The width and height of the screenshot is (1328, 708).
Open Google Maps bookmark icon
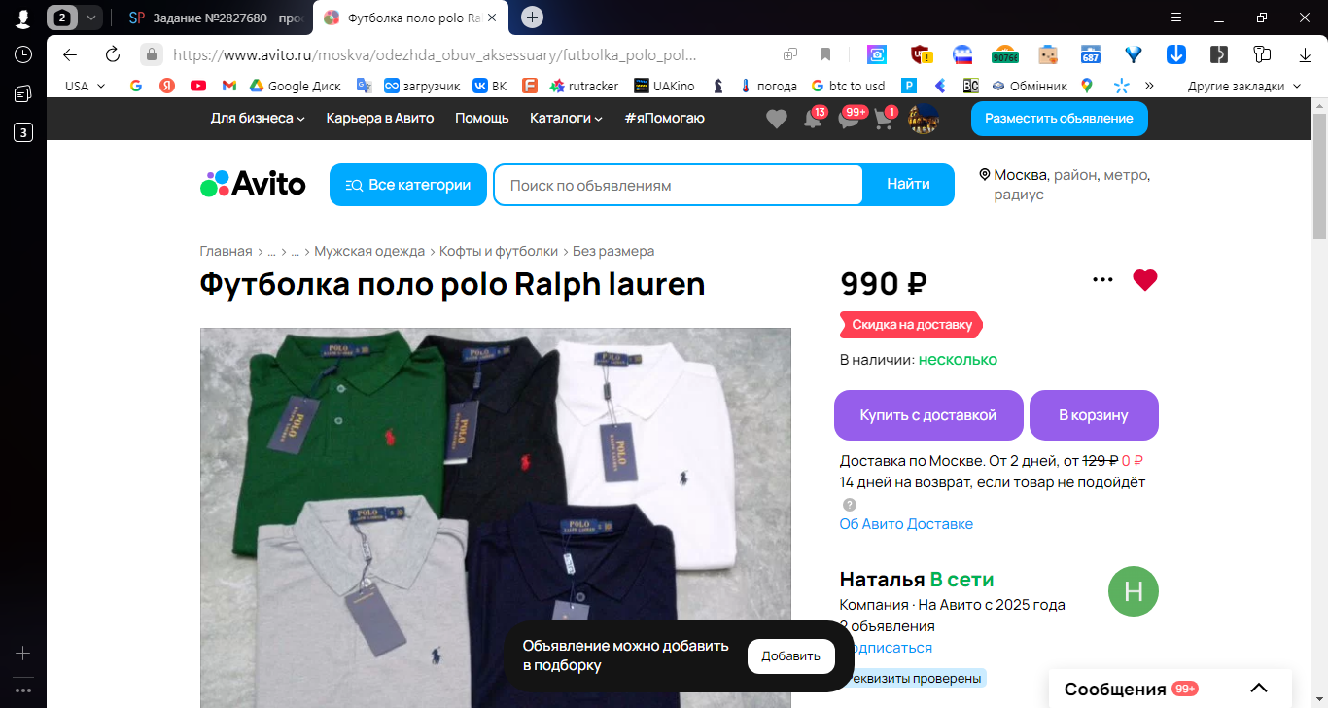(1086, 86)
